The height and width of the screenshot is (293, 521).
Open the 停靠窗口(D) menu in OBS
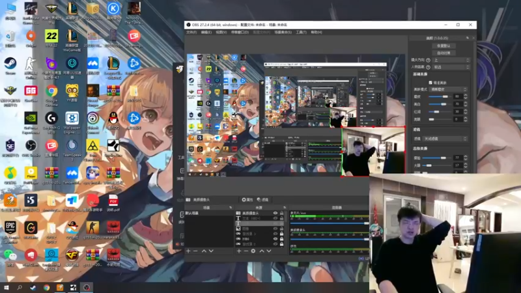click(240, 32)
